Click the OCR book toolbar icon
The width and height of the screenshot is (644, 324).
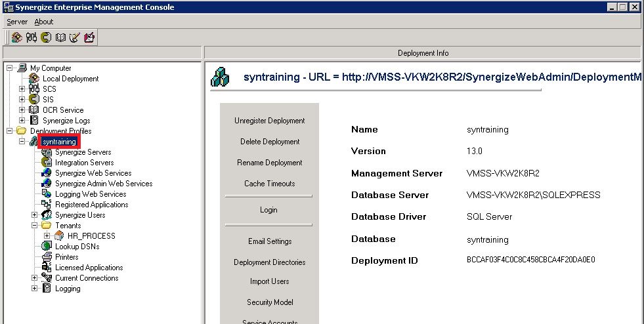[x=60, y=37]
